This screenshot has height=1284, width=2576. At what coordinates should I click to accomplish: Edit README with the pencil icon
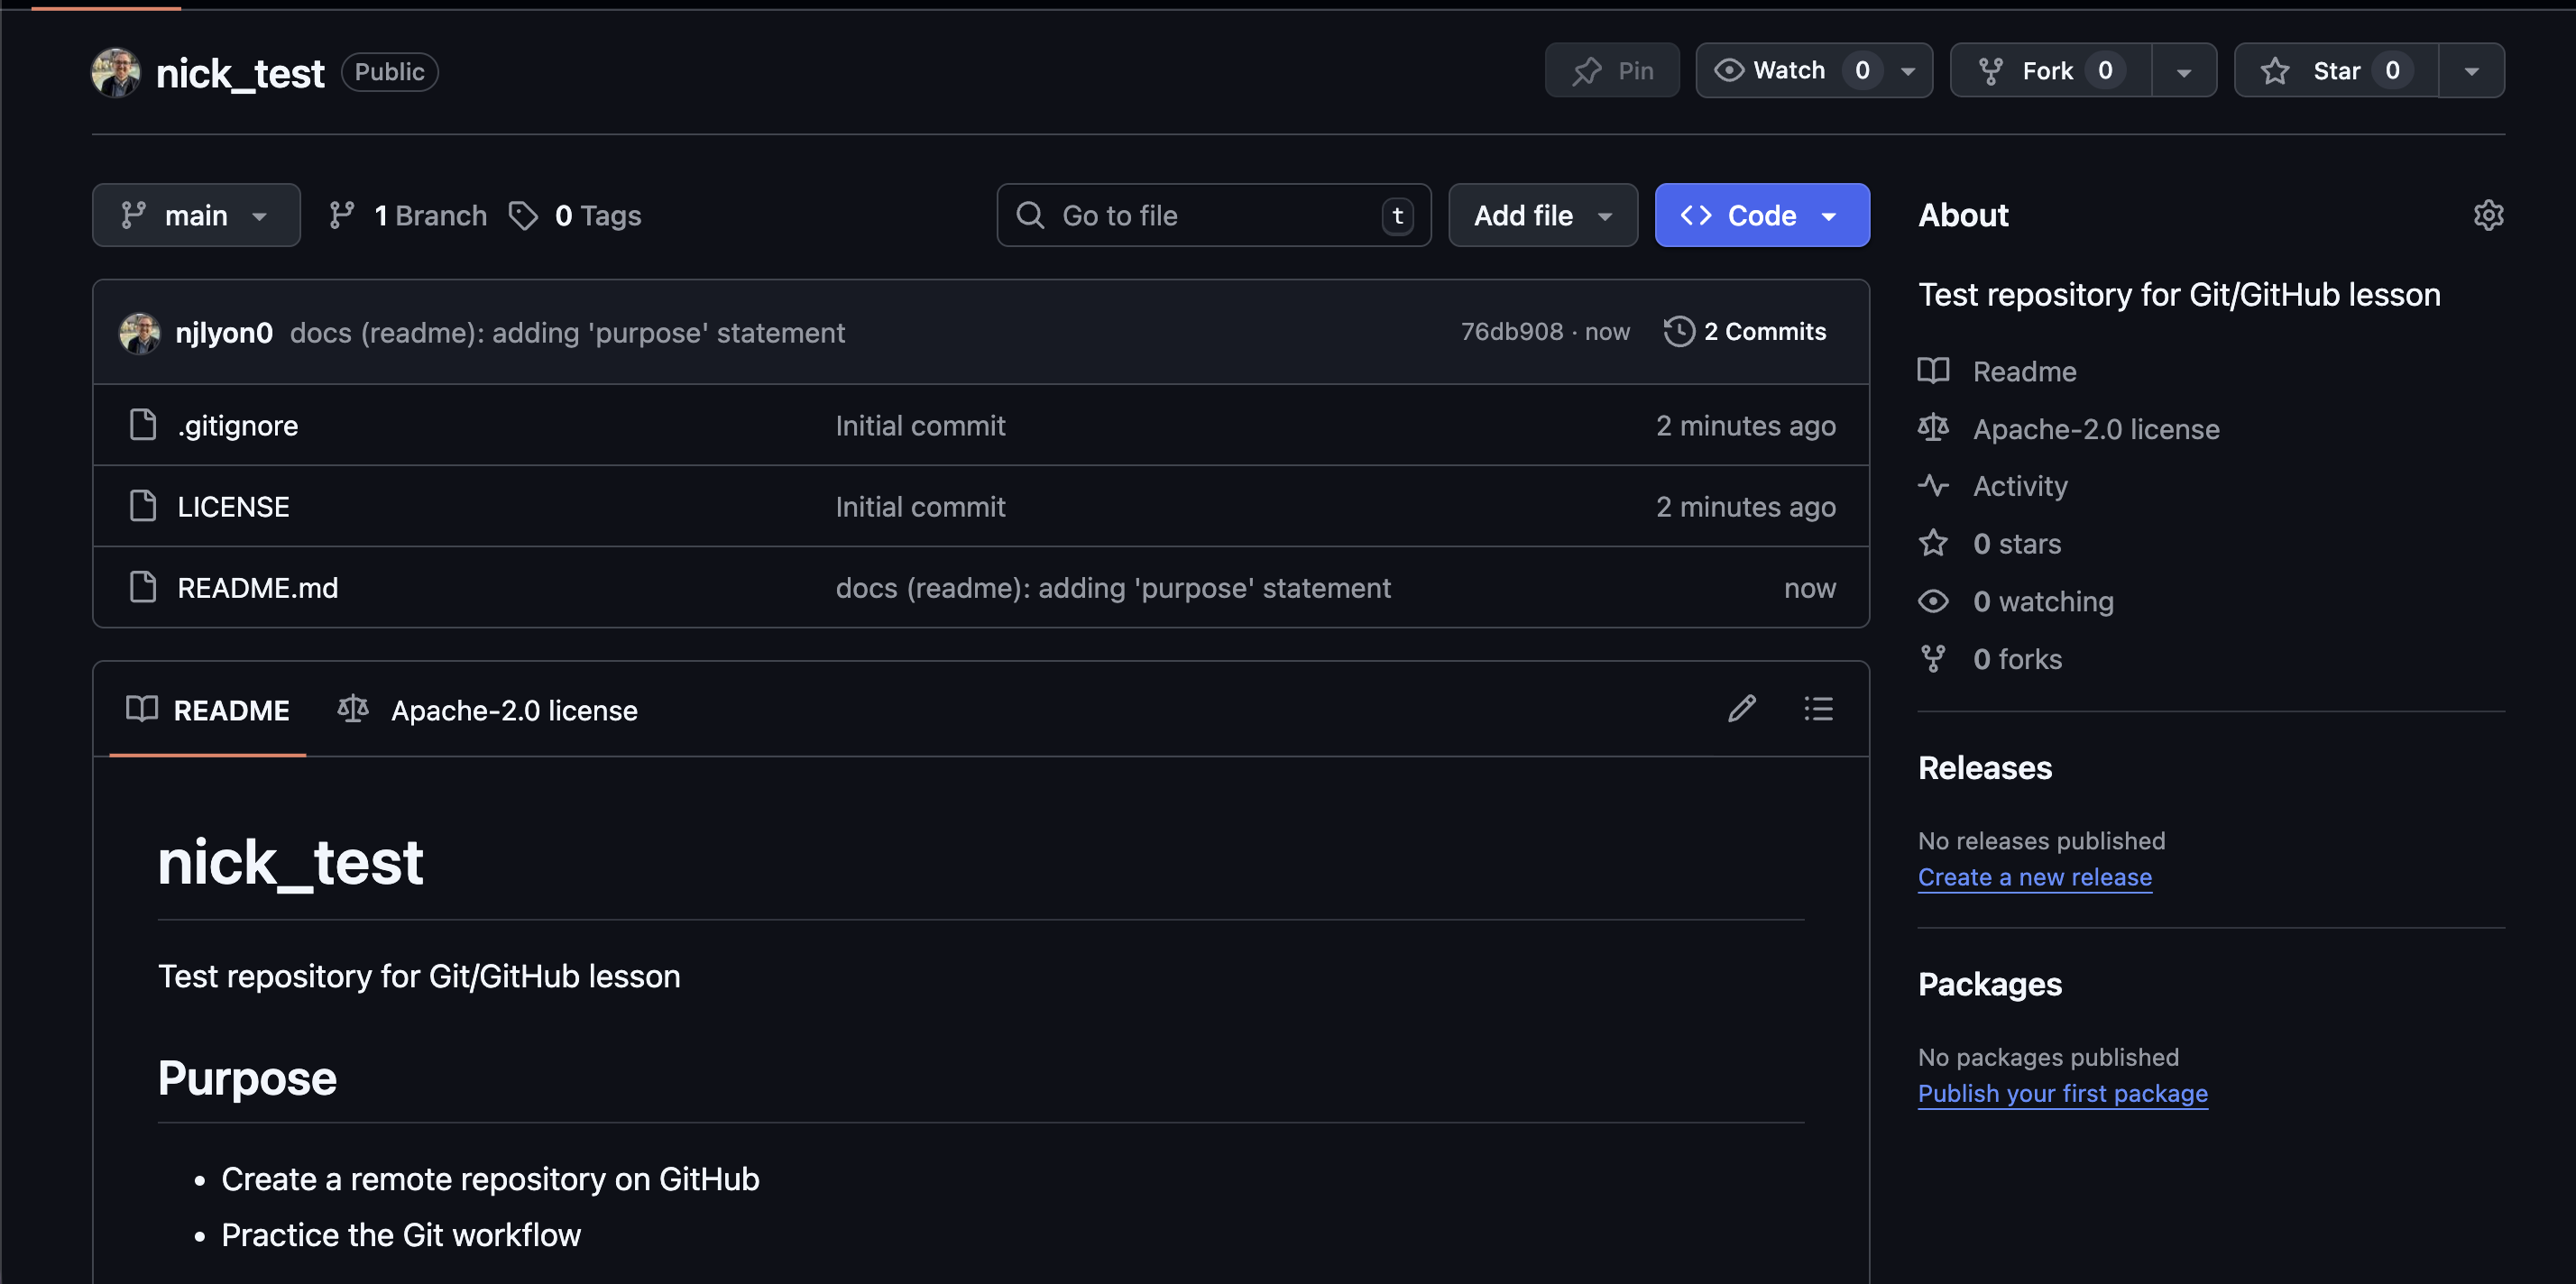click(1741, 708)
